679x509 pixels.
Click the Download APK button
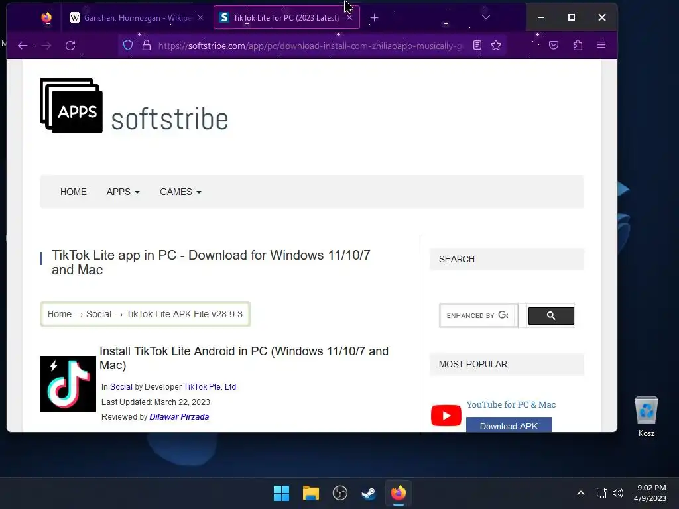(509, 425)
